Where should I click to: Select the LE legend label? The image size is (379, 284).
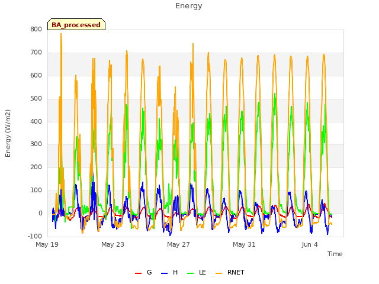pos(203,272)
